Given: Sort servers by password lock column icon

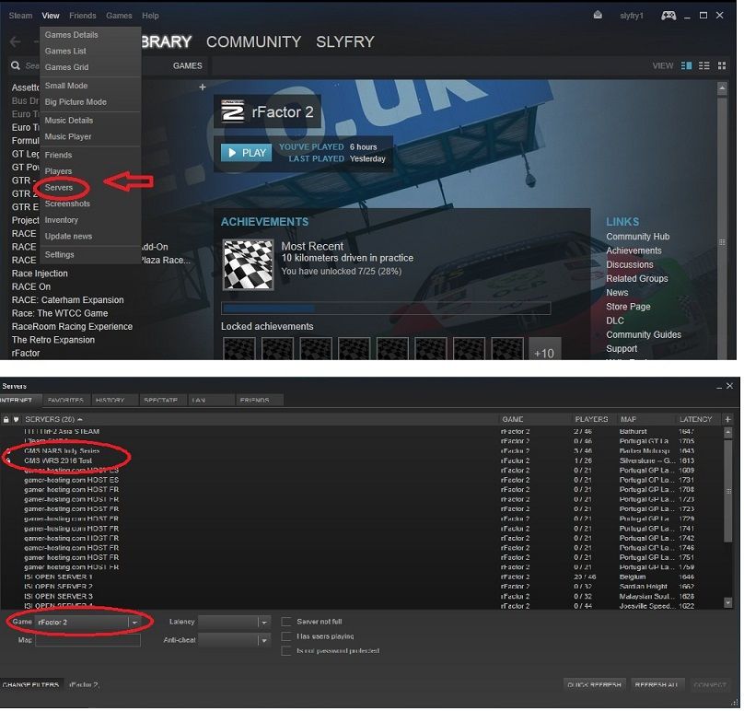Looking at the screenshot, I should [x=6, y=420].
